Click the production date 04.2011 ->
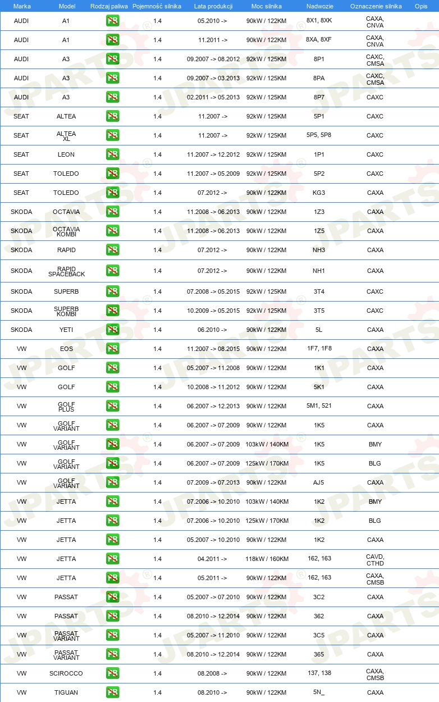Image resolution: width=439 pixels, height=702 pixels. pos(213,559)
